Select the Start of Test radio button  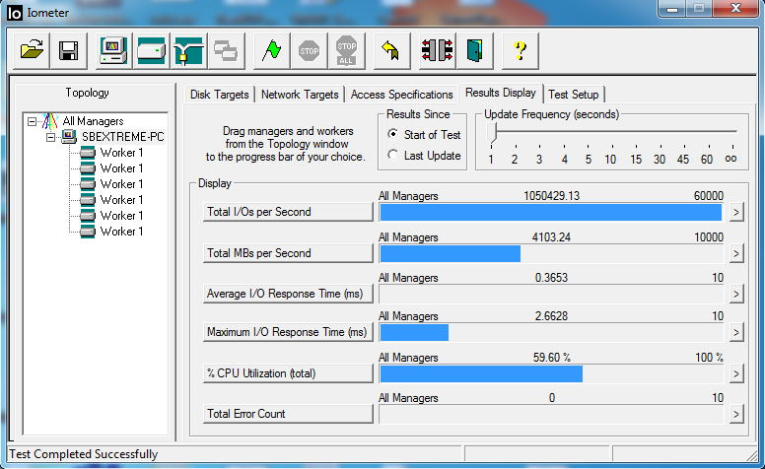point(393,135)
